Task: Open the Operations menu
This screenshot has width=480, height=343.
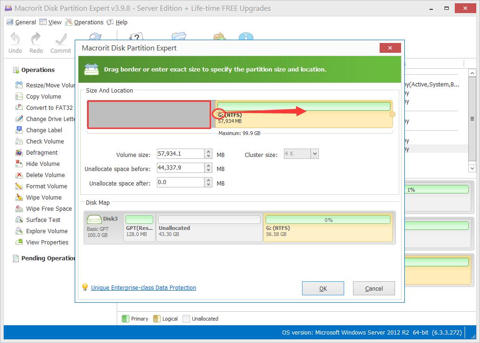Action: (89, 22)
